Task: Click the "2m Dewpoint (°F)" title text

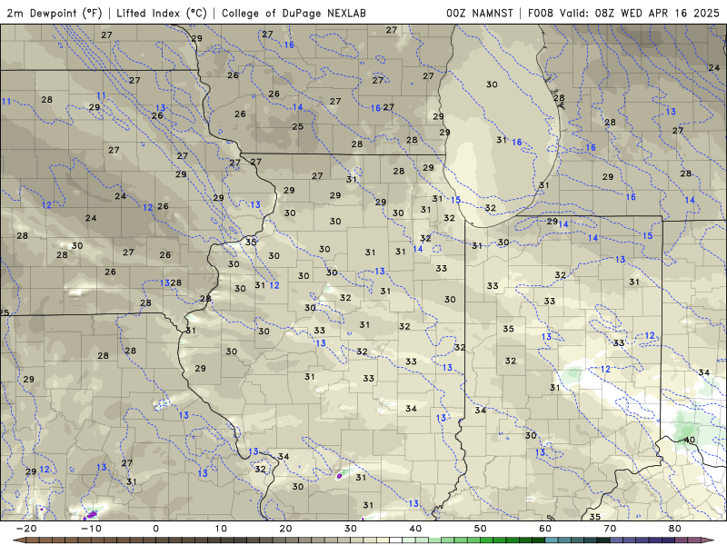Action: (55, 13)
